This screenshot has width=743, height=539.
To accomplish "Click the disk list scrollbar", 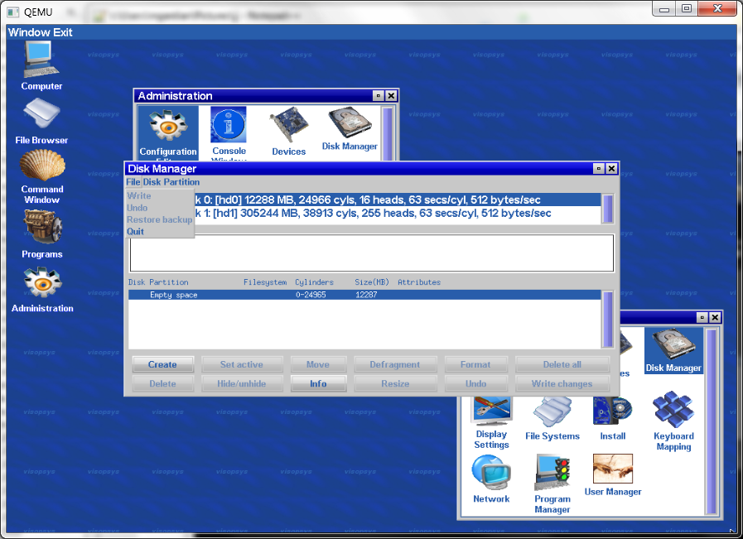I will [607, 208].
